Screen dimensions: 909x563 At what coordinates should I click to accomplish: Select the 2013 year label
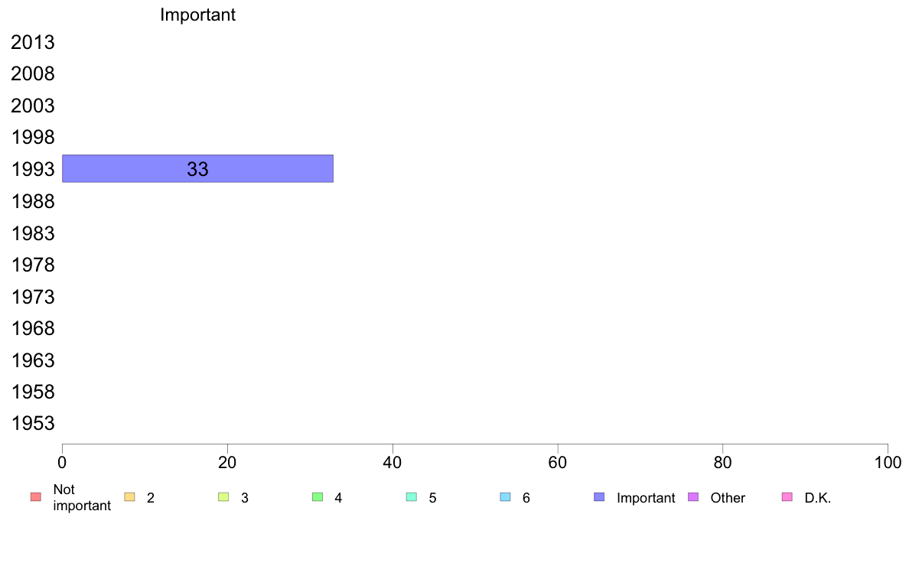pos(33,42)
